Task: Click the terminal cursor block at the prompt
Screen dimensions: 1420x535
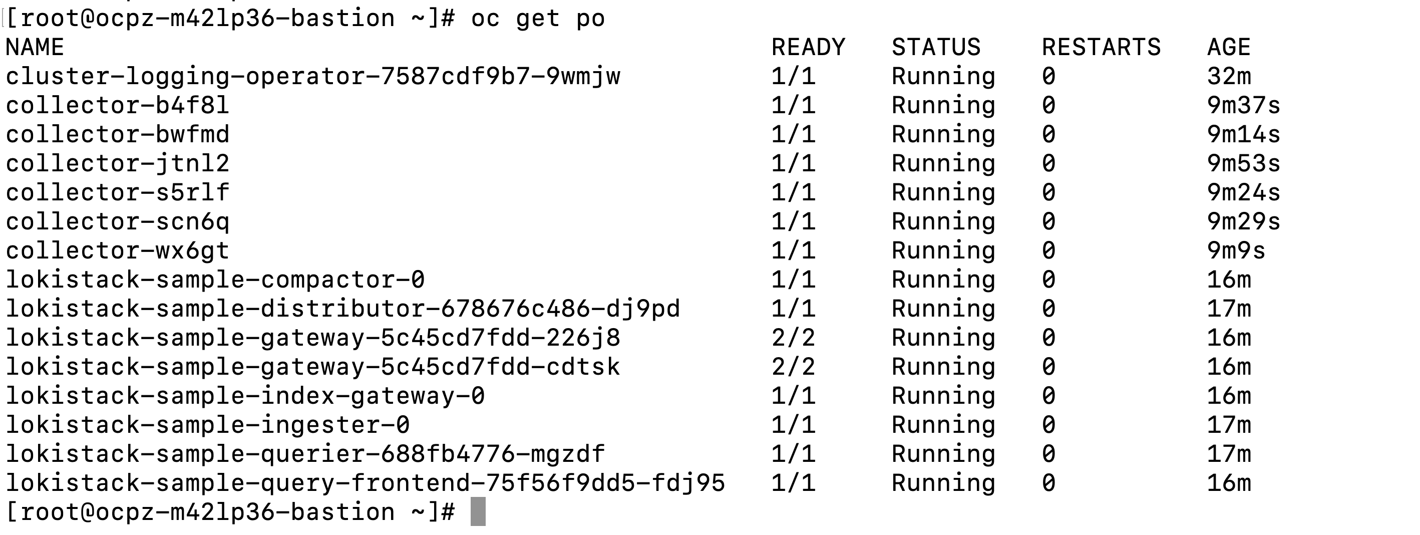Action: 478,511
